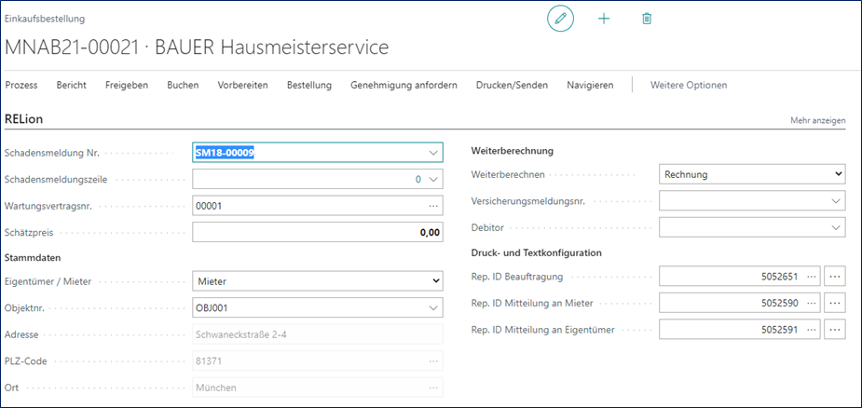862x408 pixels.
Task: Click the Weiterberechnung group heading
Action: [x=513, y=150]
